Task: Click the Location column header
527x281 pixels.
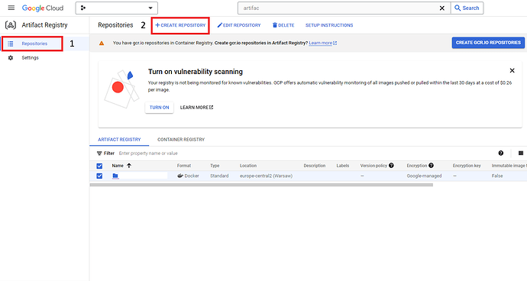Action: point(248,166)
